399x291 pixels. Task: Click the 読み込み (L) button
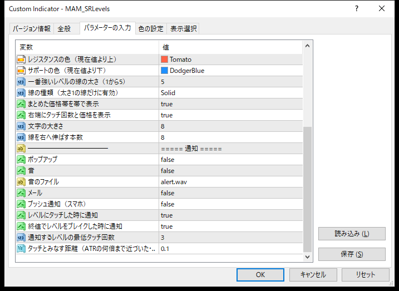click(x=352, y=234)
